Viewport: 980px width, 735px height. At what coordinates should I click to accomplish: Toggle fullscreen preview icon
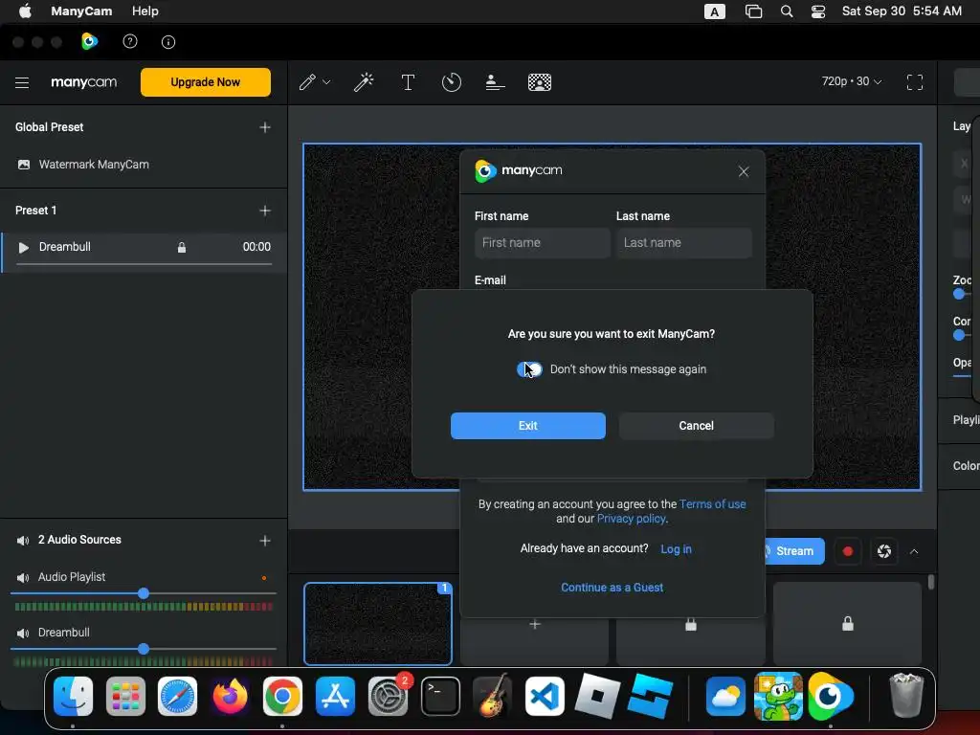pos(914,82)
